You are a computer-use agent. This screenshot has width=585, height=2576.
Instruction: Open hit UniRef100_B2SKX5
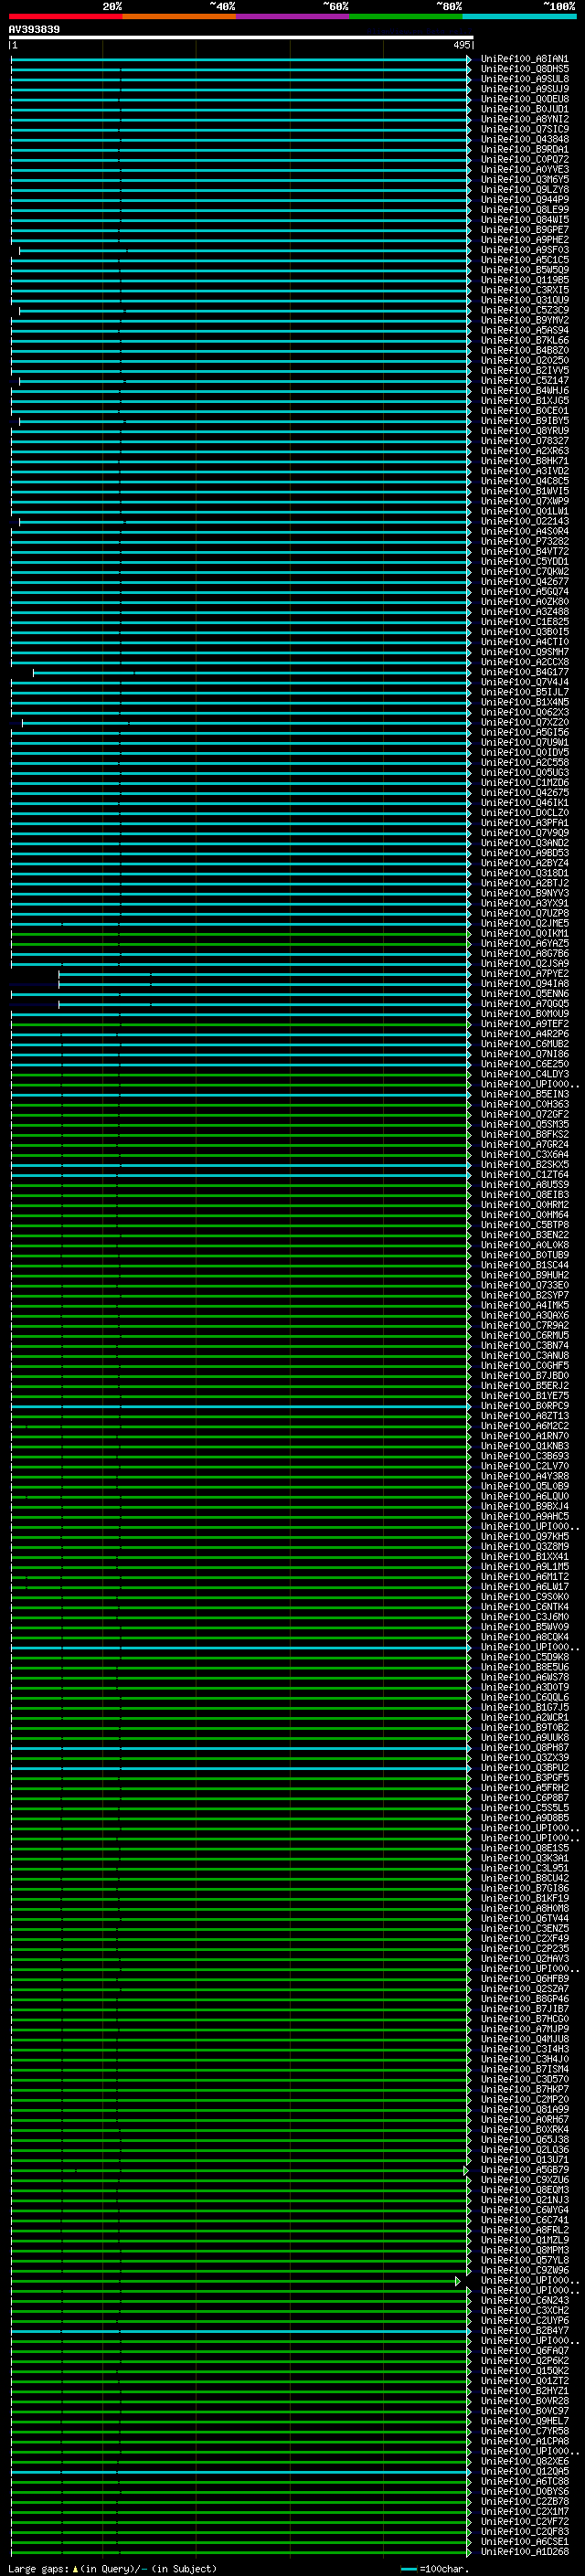[x=524, y=1164]
